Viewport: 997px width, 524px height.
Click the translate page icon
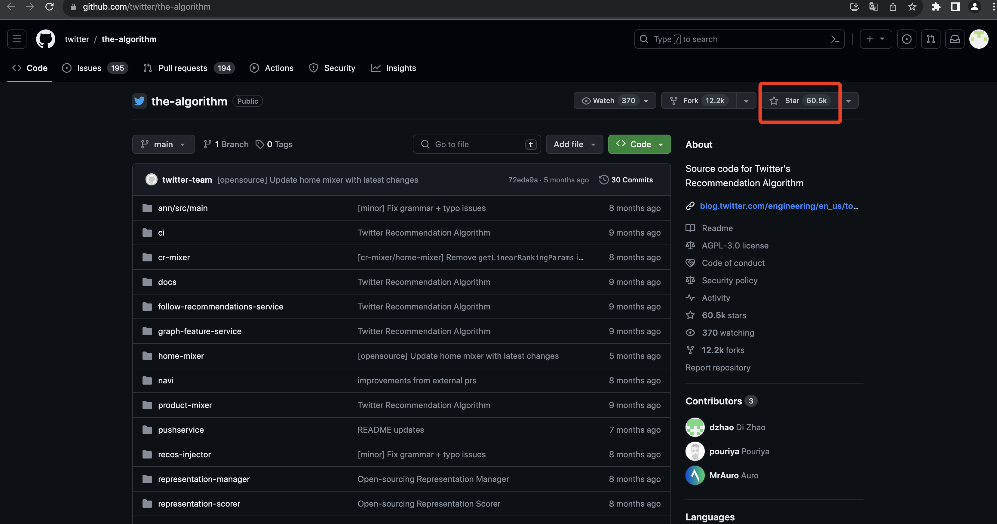pyautogui.click(x=873, y=7)
